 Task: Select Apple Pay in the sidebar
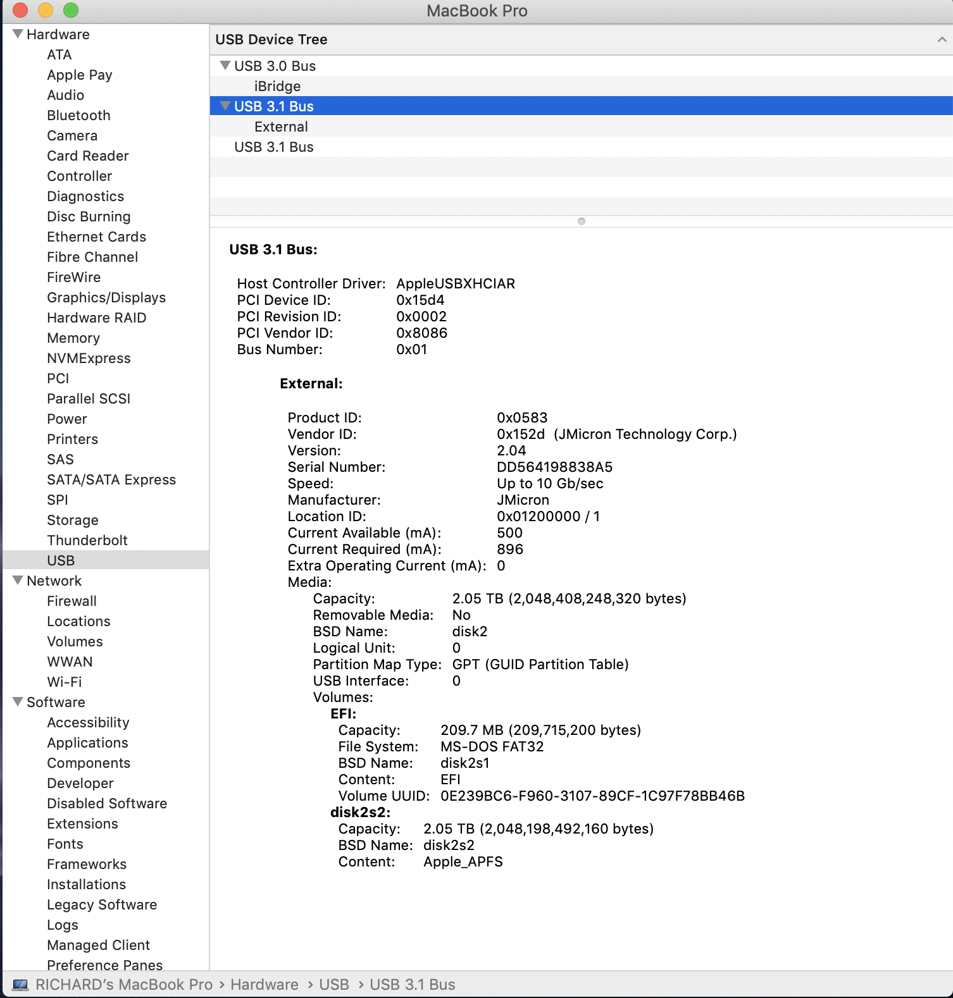click(80, 75)
